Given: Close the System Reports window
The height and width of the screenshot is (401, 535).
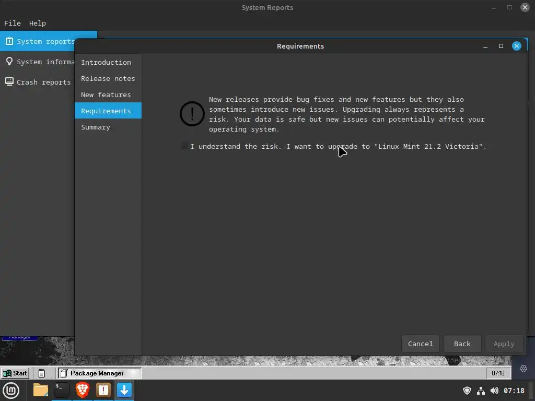Looking at the screenshot, I should click(525, 7).
